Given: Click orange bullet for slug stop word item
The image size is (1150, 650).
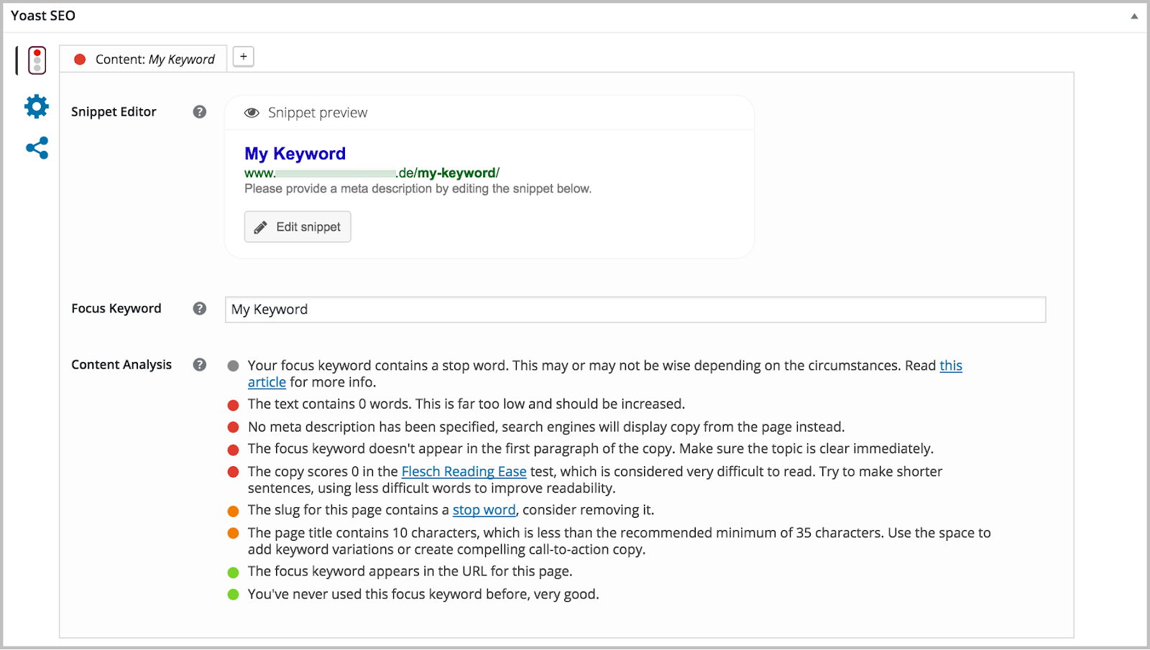Looking at the screenshot, I should pos(233,511).
